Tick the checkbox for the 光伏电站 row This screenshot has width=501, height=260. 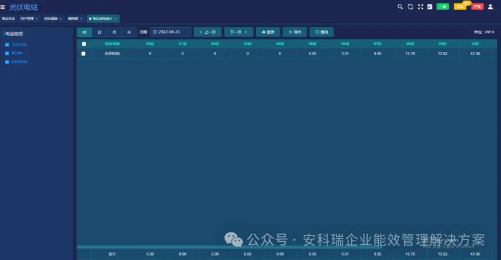pyautogui.click(x=83, y=54)
